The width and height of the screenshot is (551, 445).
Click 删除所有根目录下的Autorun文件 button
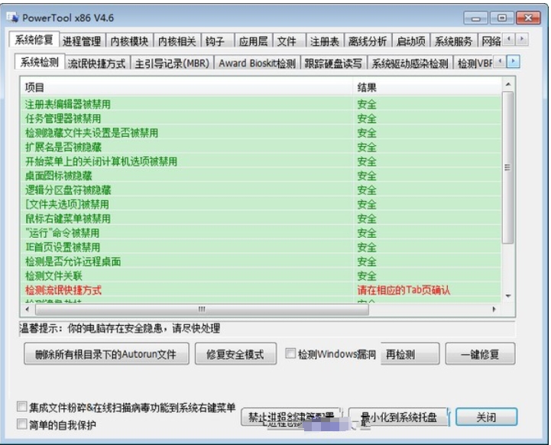[x=106, y=354]
